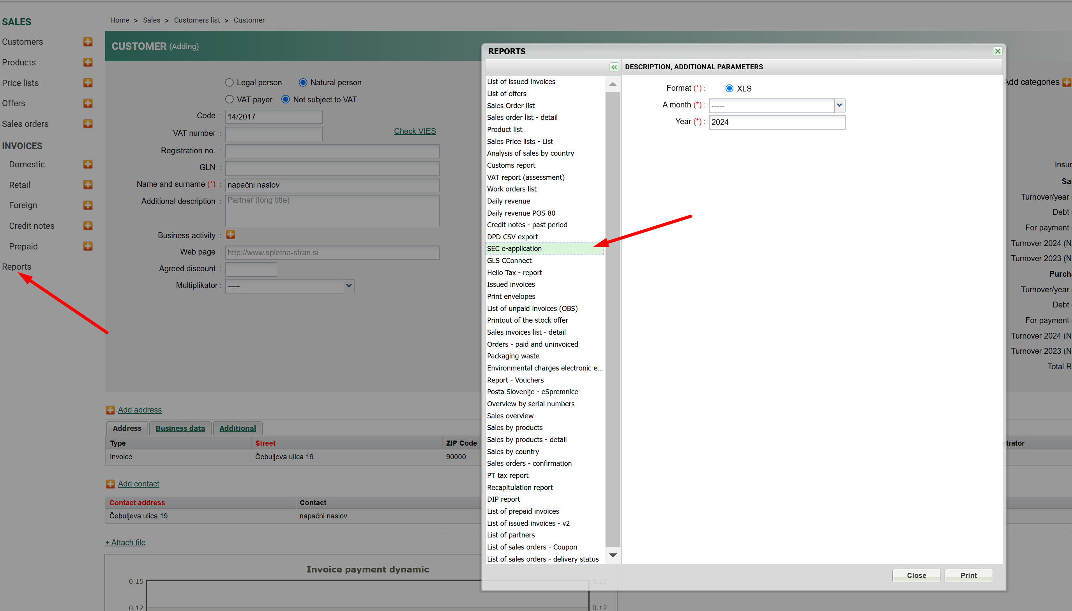
Task: Expand the Multiplikator dropdown
Action: (x=349, y=286)
